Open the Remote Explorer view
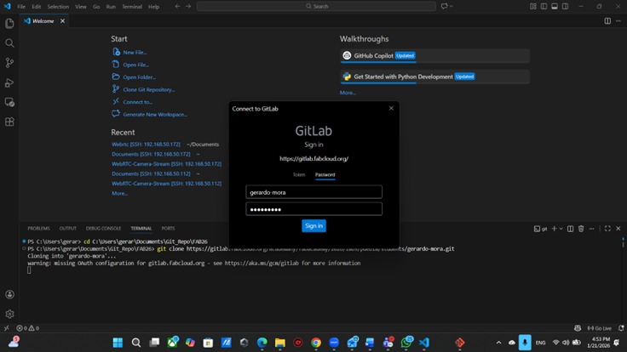Viewport: 627px width, 352px height. 9,102
